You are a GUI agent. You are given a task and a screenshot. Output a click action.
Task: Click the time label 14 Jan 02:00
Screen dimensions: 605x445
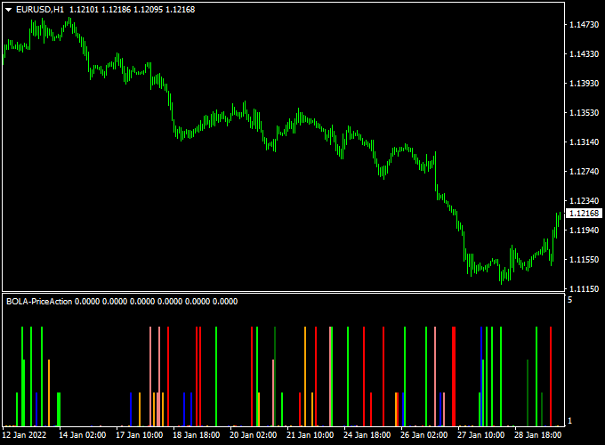(82, 435)
